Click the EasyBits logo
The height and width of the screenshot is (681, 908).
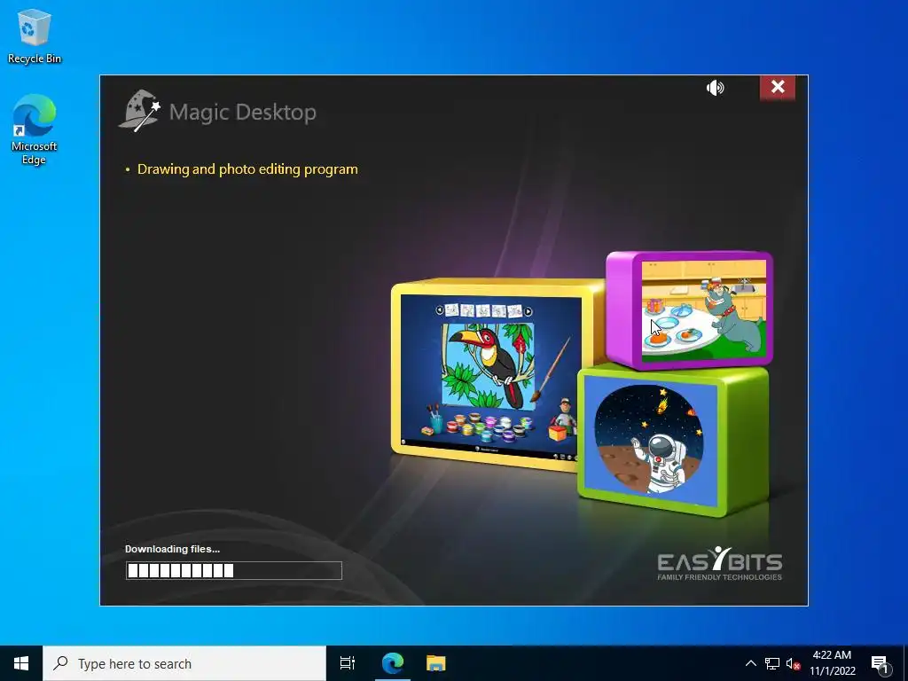tap(720, 564)
